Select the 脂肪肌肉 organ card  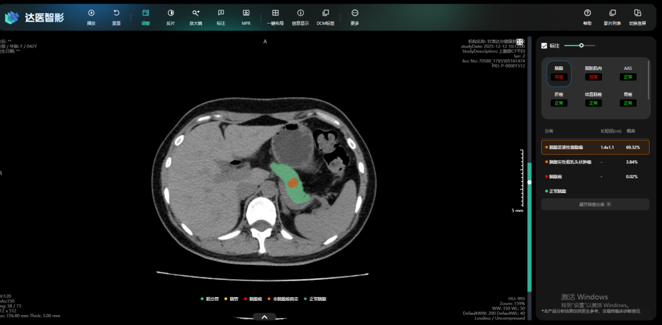[593, 73]
